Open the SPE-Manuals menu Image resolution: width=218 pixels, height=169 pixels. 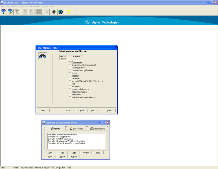click(34, 6)
